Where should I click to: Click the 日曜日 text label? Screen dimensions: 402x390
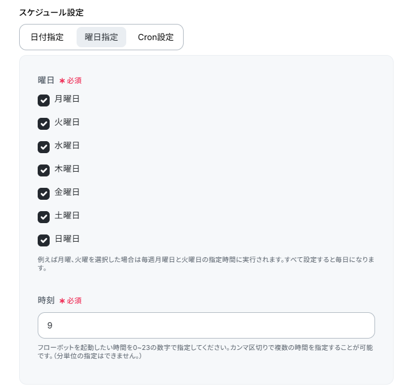[67, 239]
